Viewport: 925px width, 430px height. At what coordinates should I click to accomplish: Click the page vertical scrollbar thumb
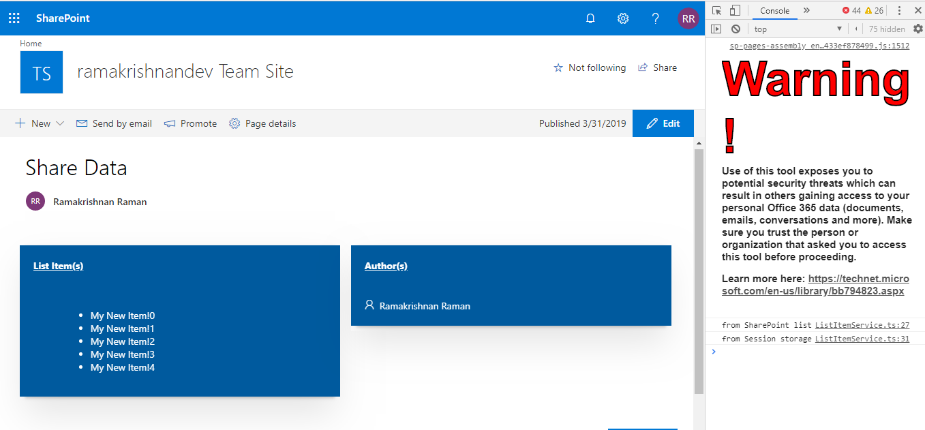(x=699, y=271)
